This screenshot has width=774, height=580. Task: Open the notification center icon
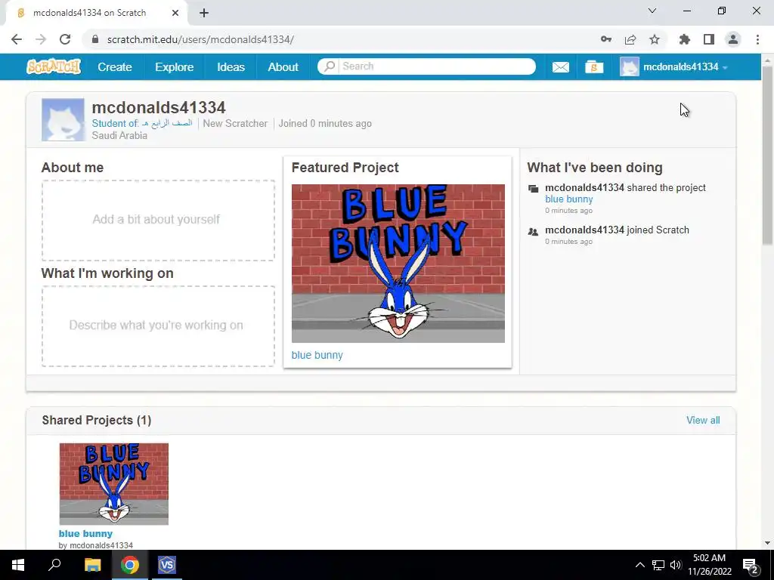pos(751,566)
